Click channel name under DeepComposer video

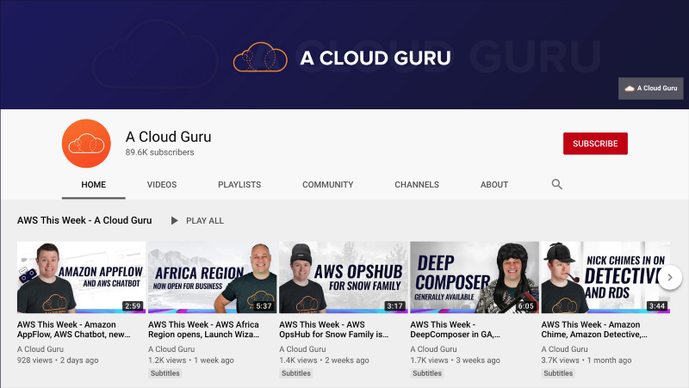(434, 349)
